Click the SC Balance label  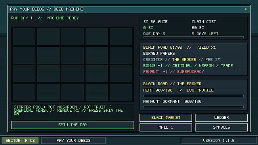point(155,22)
